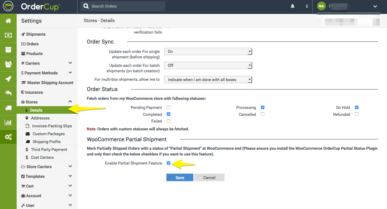The height and width of the screenshot is (209, 387).
Task: Open multi-box shipments dropdown
Action: point(208,80)
